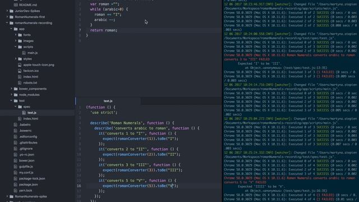The height and width of the screenshot is (202, 359).
Task: Click the bower.json file icon
Action: pyautogui.click(x=16, y=160)
